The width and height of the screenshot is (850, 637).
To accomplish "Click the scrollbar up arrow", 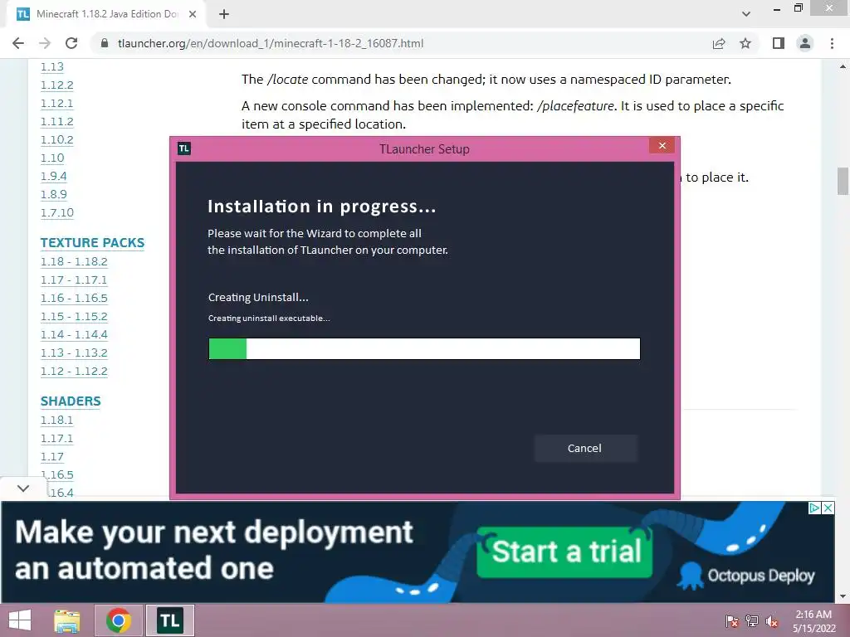I will pos(843,66).
